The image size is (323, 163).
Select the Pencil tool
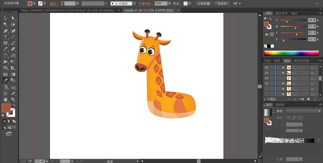(x=5, y=49)
